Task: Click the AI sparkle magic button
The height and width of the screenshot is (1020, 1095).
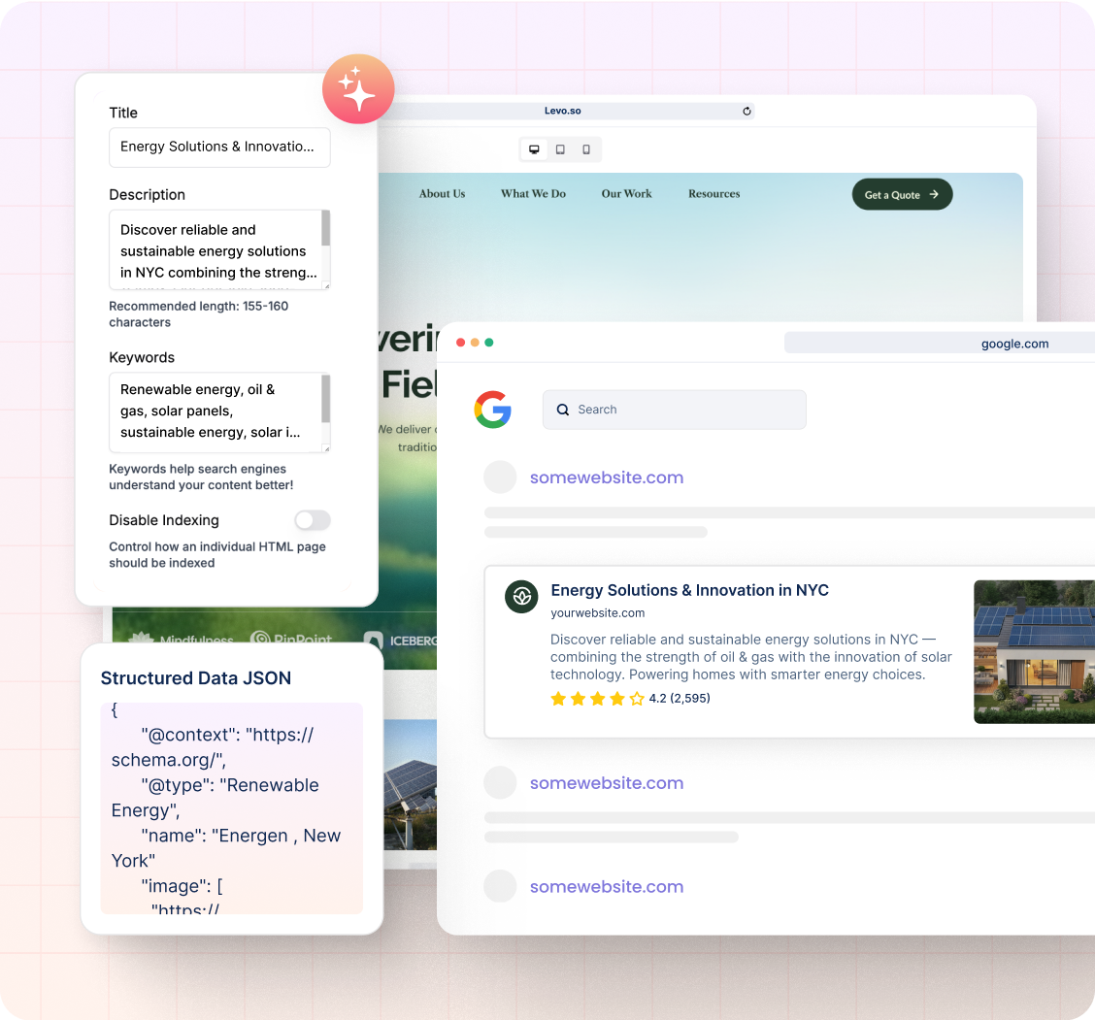Action: (358, 89)
